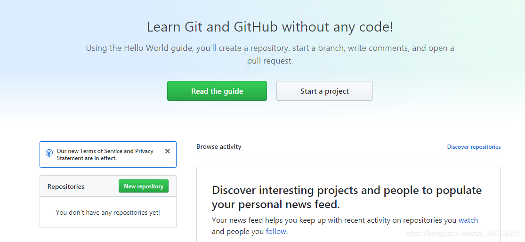Follow the blue "follow" link
The image size is (525, 242).
(x=276, y=232)
